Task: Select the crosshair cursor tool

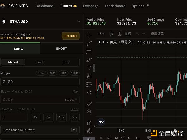Action: point(89,35)
